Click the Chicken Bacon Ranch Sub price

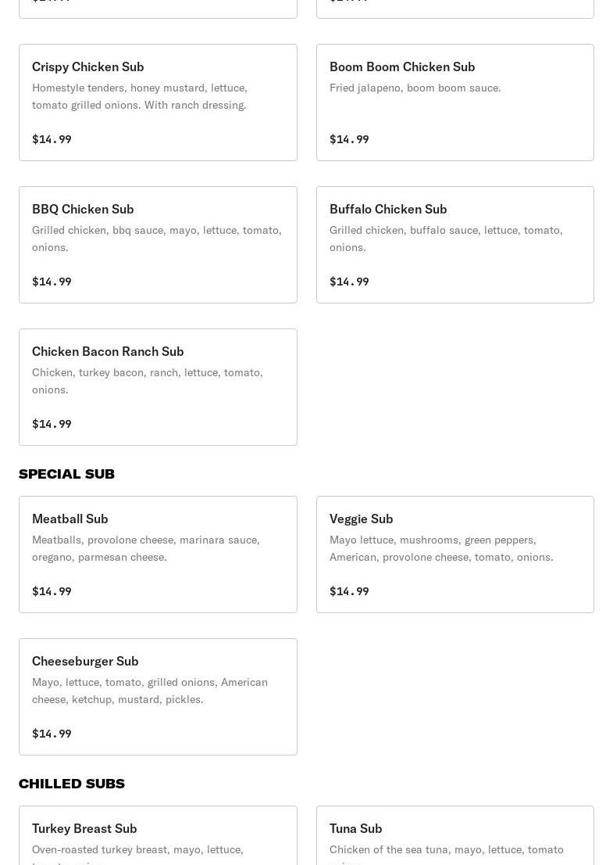point(52,424)
